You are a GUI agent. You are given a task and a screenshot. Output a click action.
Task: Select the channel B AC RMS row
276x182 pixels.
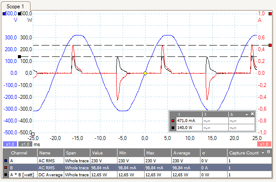click(131, 168)
